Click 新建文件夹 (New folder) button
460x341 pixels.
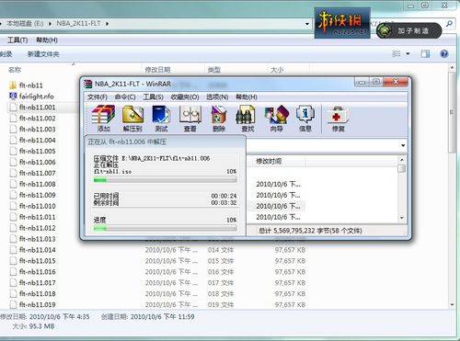(x=43, y=54)
